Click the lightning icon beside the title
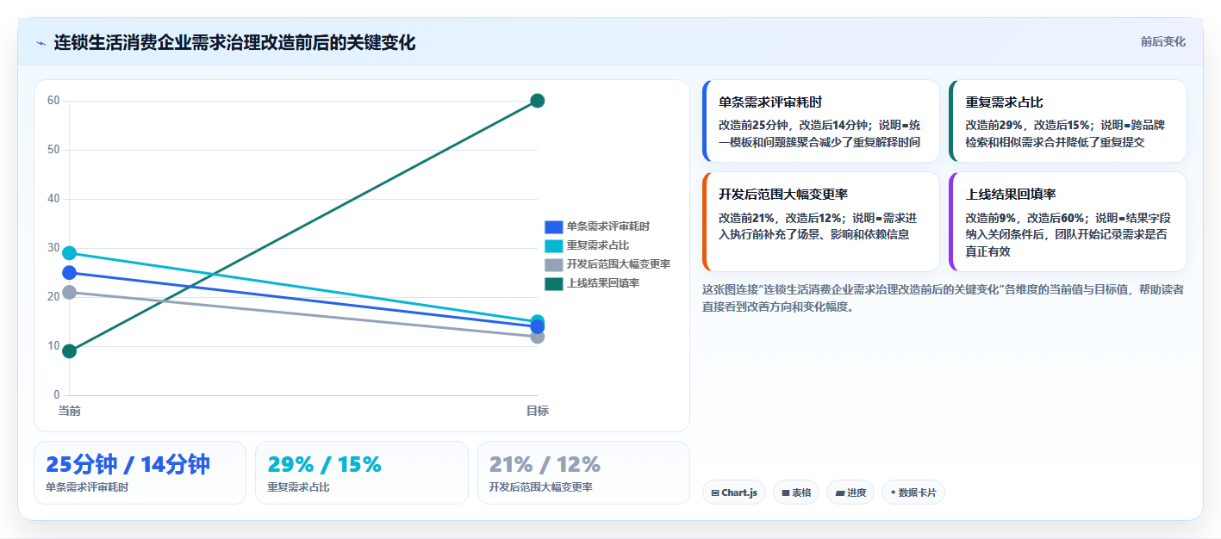This screenshot has height=539, width=1221. pos(40,43)
